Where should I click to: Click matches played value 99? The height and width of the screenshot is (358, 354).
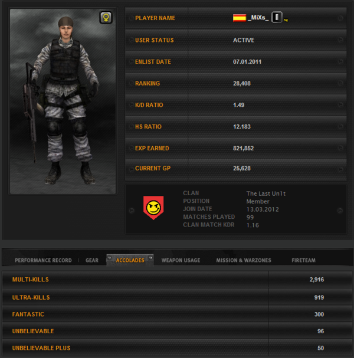[250, 217]
